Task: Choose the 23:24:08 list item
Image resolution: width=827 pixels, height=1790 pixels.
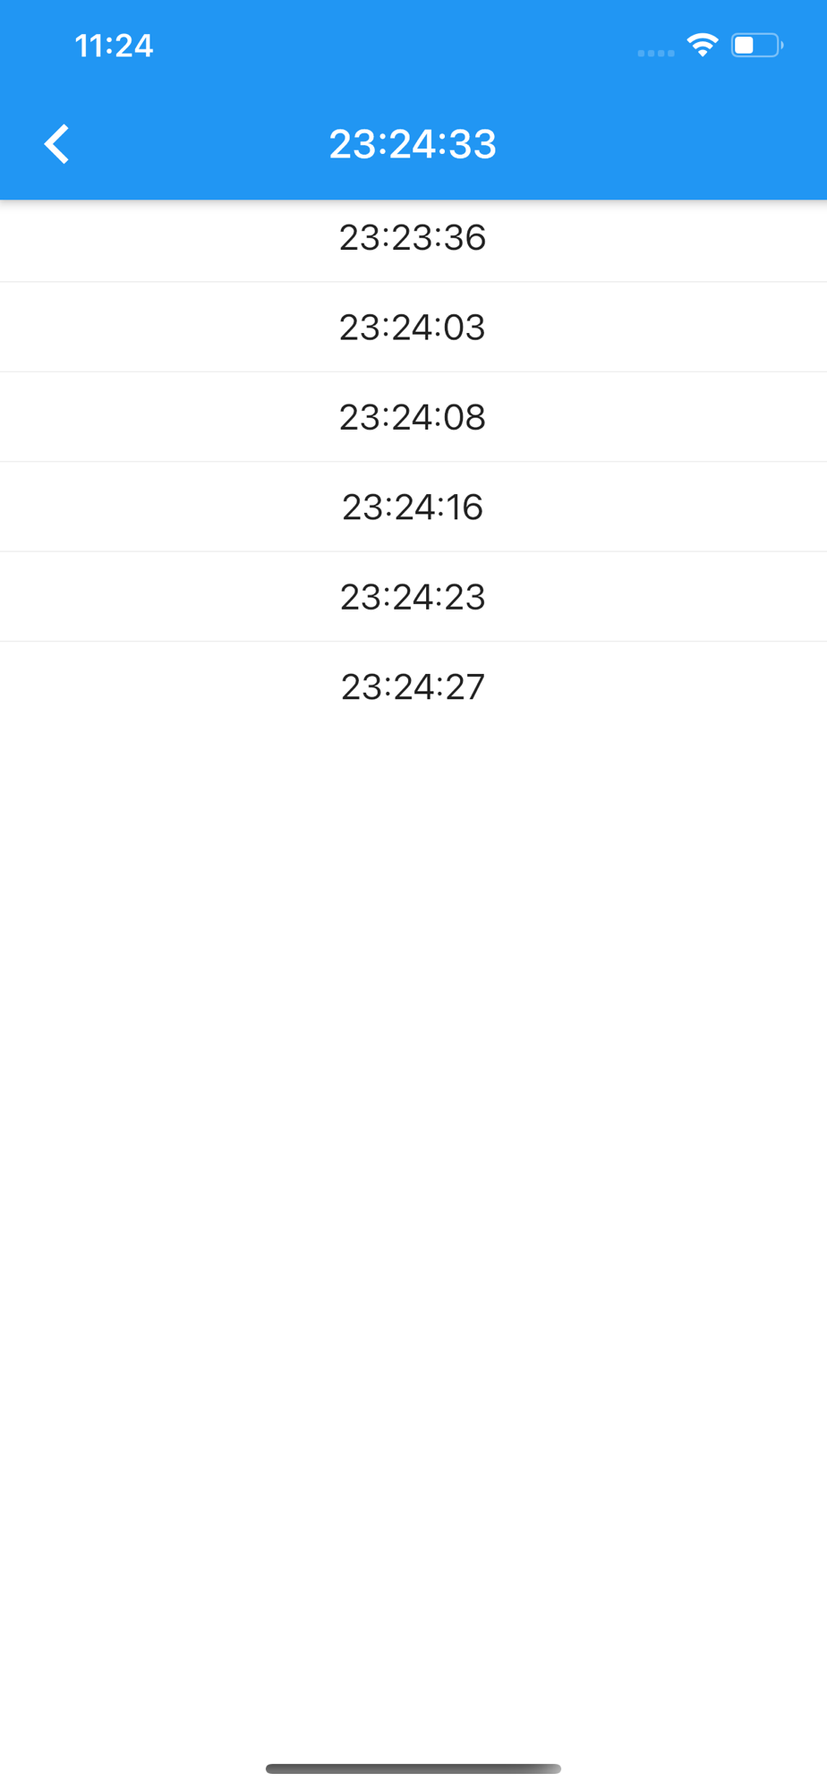Action: [413, 417]
